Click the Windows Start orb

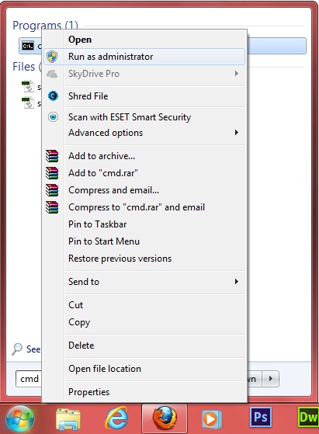pyautogui.click(x=20, y=418)
